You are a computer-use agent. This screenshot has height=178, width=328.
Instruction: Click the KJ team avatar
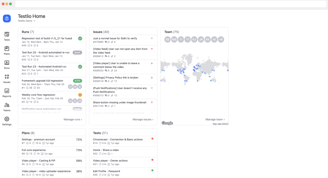point(194,39)
